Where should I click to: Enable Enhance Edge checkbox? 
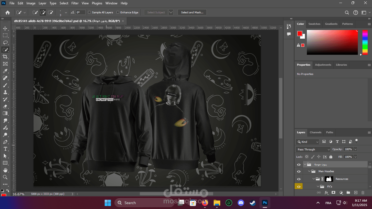118,12
